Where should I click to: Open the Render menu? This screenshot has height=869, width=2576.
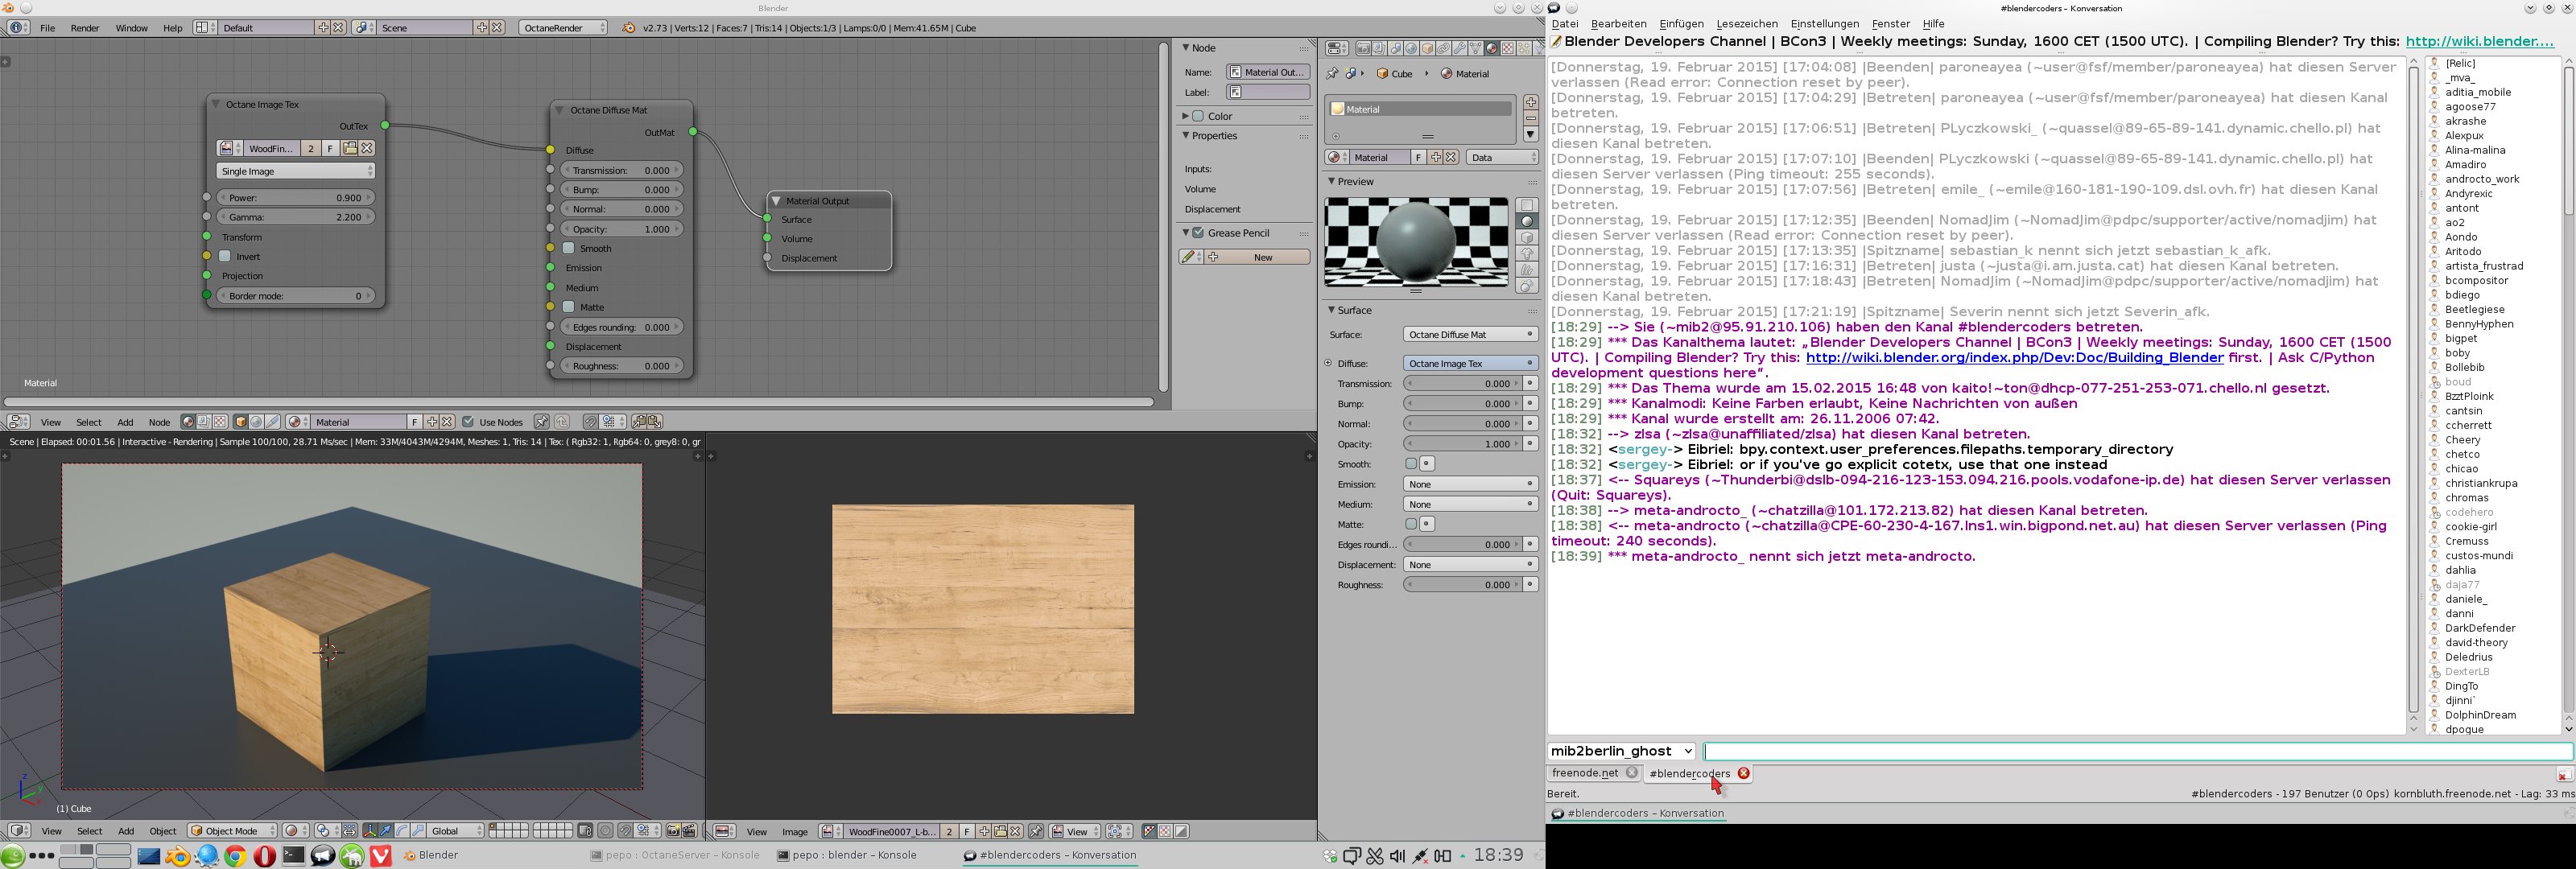(x=84, y=28)
